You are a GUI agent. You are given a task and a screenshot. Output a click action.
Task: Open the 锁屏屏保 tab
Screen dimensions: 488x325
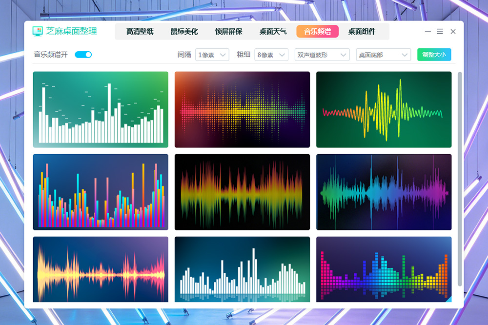click(x=229, y=31)
